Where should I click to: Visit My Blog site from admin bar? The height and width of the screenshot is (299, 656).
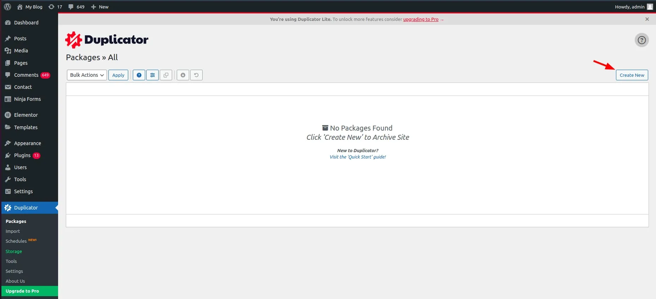(x=30, y=7)
